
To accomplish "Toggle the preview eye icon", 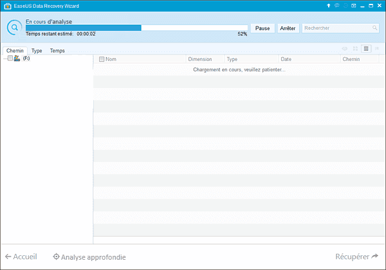I will pos(345,49).
